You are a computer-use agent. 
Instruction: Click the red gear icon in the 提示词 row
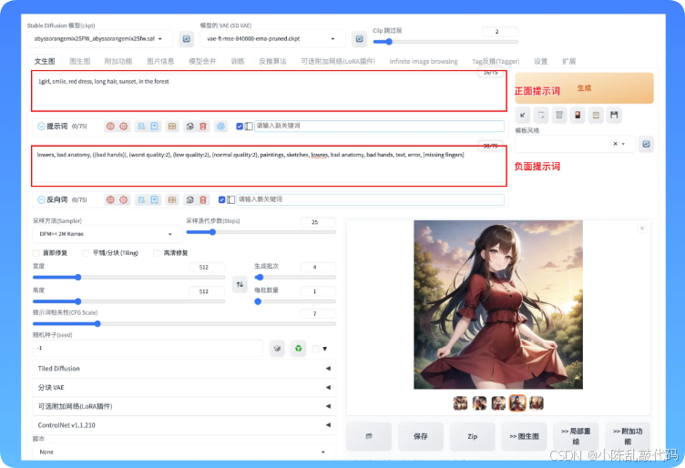(x=124, y=127)
